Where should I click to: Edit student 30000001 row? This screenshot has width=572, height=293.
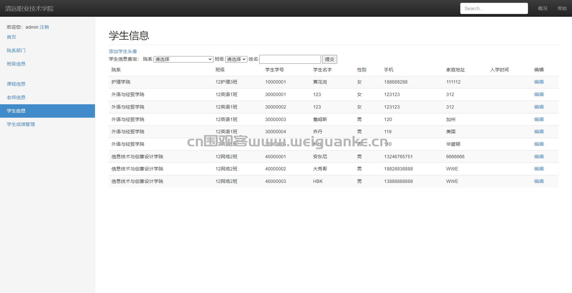coord(539,94)
